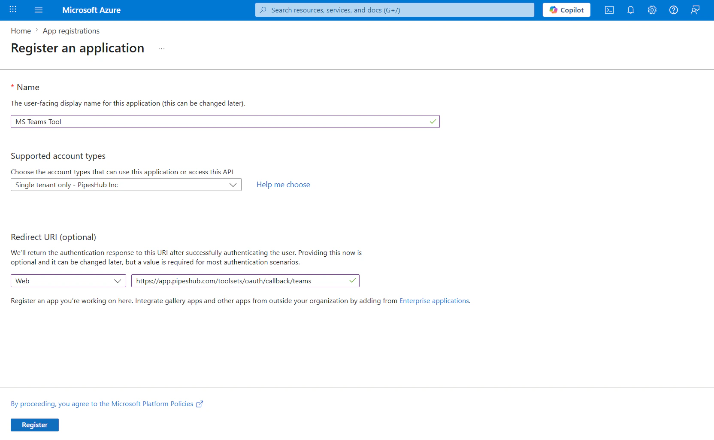Open the help question mark menu

point(673,9)
